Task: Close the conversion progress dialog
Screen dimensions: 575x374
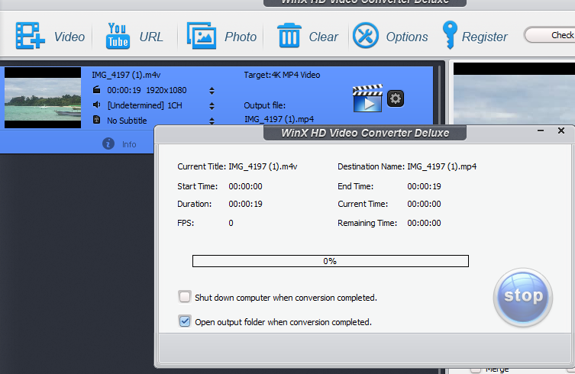Action: click(561, 131)
